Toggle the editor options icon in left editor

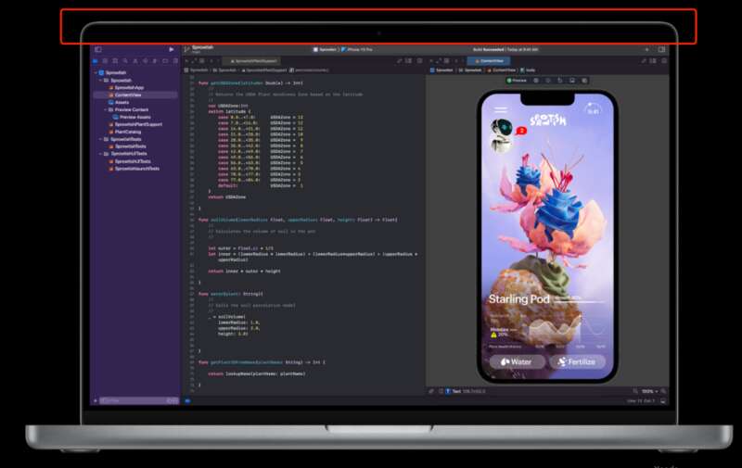pos(409,61)
